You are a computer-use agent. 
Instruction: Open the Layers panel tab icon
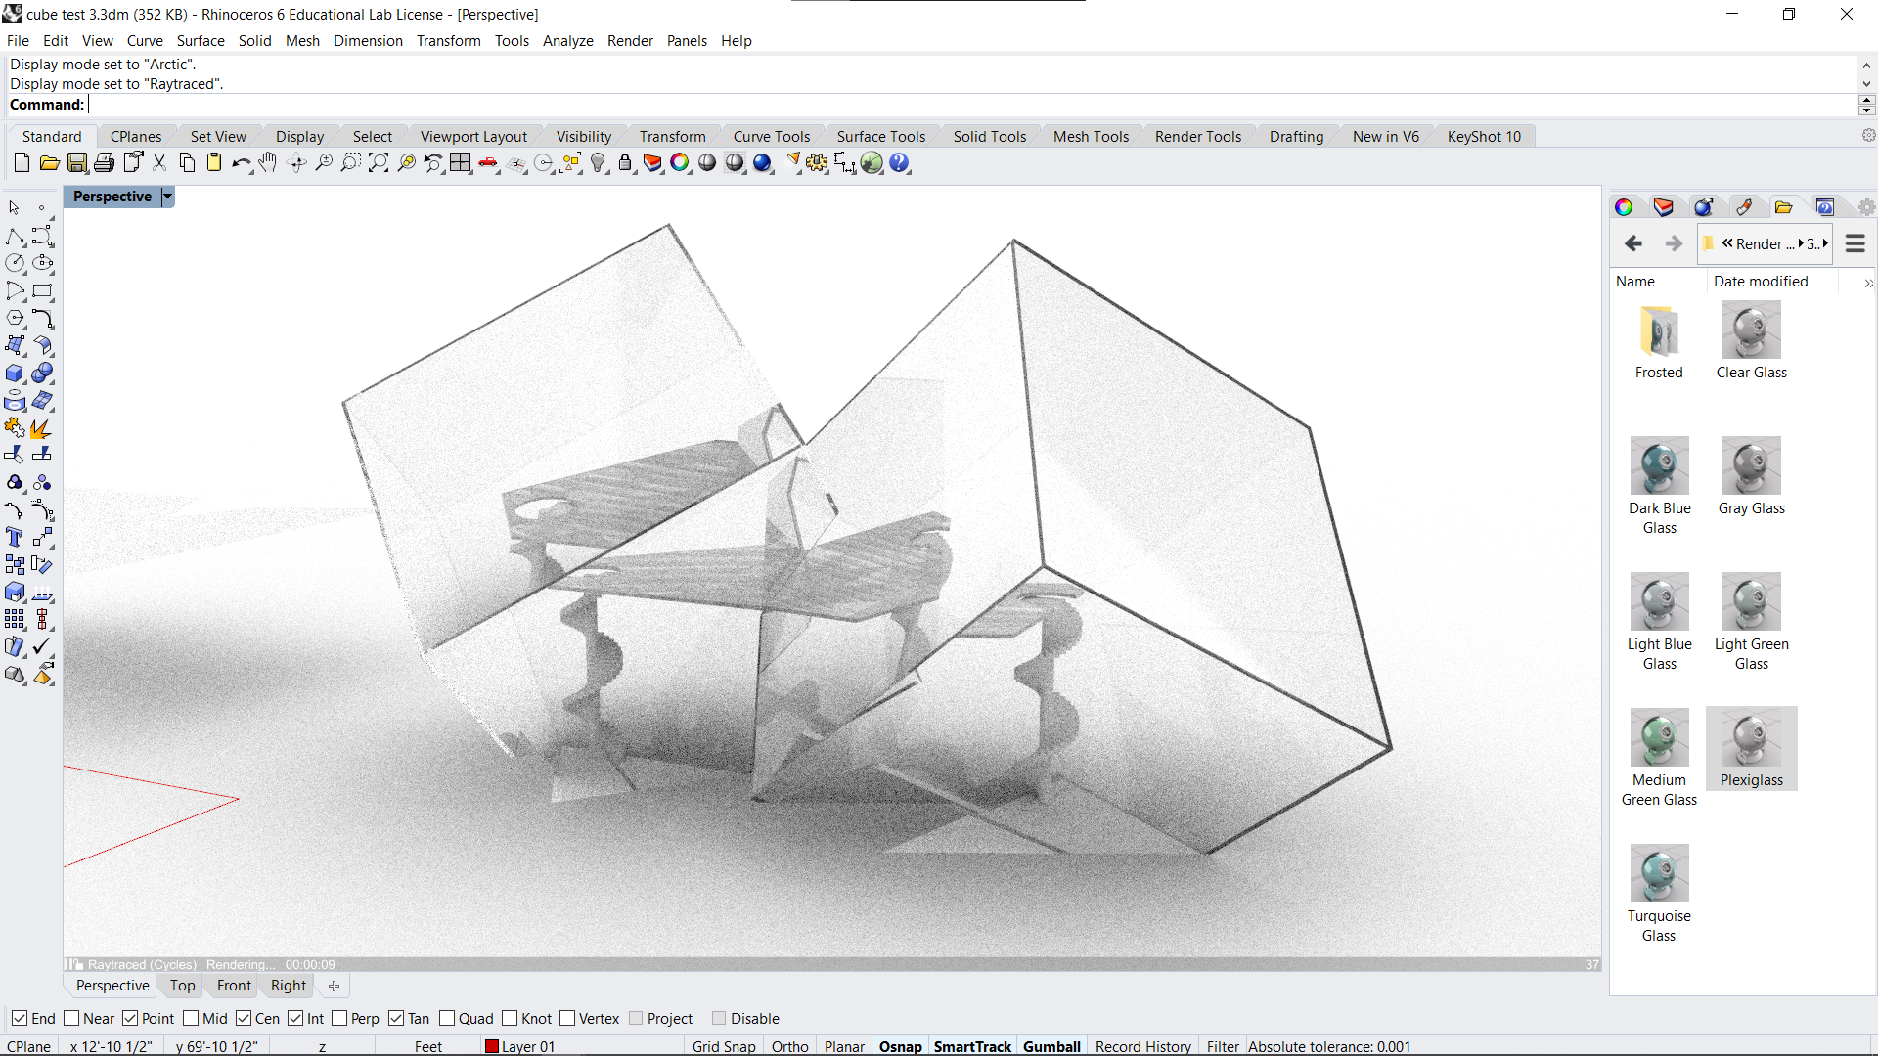pyautogui.click(x=1664, y=207)
